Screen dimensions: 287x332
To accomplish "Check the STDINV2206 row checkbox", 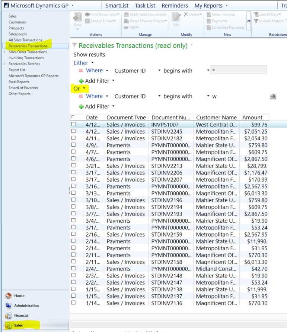I will [x=73, y=172].
